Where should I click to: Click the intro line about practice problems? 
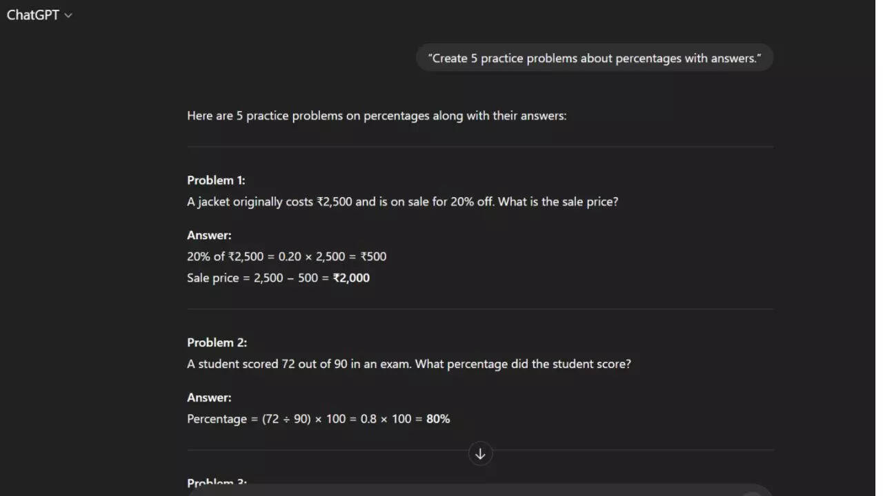coord(377,115)
